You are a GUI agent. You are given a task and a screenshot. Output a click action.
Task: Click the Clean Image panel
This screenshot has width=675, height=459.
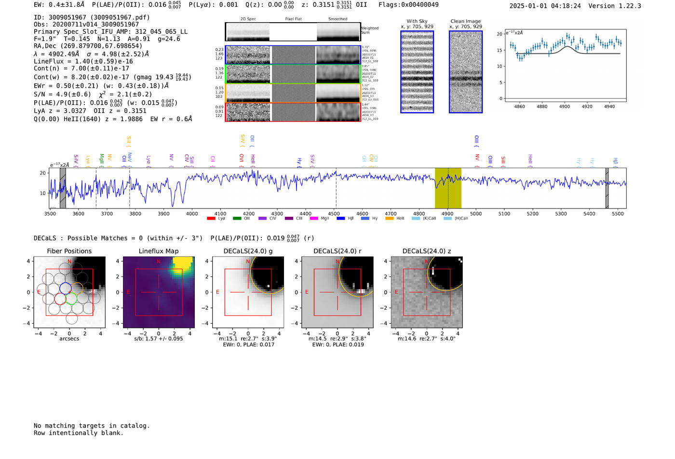coord(466,72)
